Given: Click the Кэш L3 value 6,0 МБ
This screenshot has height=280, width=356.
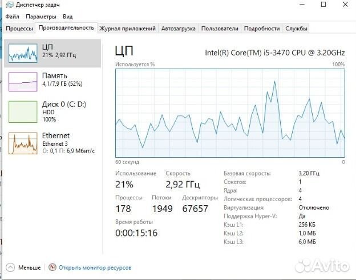Looking at the screenshot, I should coord(307,242).
